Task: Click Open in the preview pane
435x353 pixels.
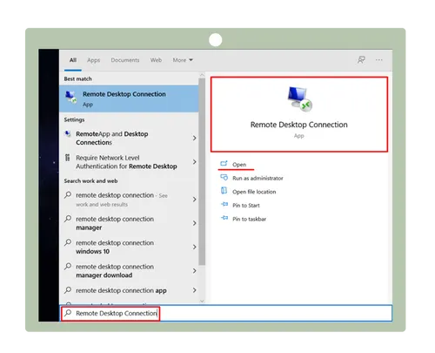Action: click(239, 165)
